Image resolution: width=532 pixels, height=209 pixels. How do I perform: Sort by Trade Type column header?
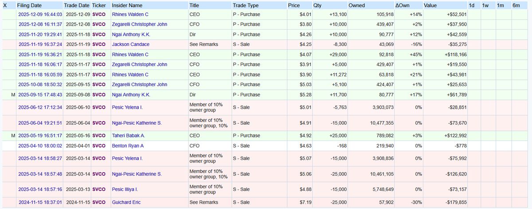246,6
